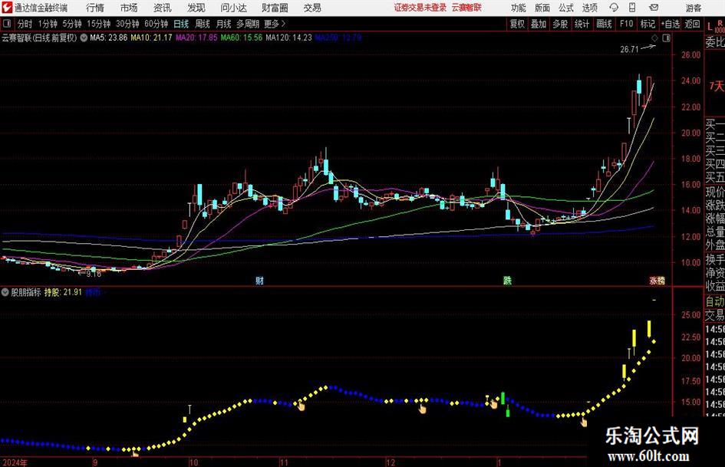725x467 pixels.
Task: Click the 复权 button
Action: (517, 24)
